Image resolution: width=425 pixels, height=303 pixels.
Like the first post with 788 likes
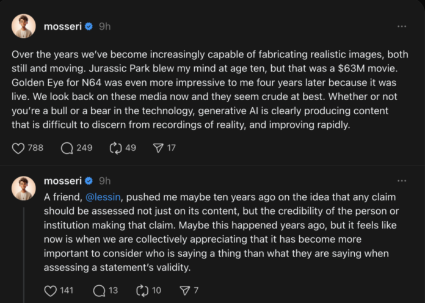[x=18, y=148]
